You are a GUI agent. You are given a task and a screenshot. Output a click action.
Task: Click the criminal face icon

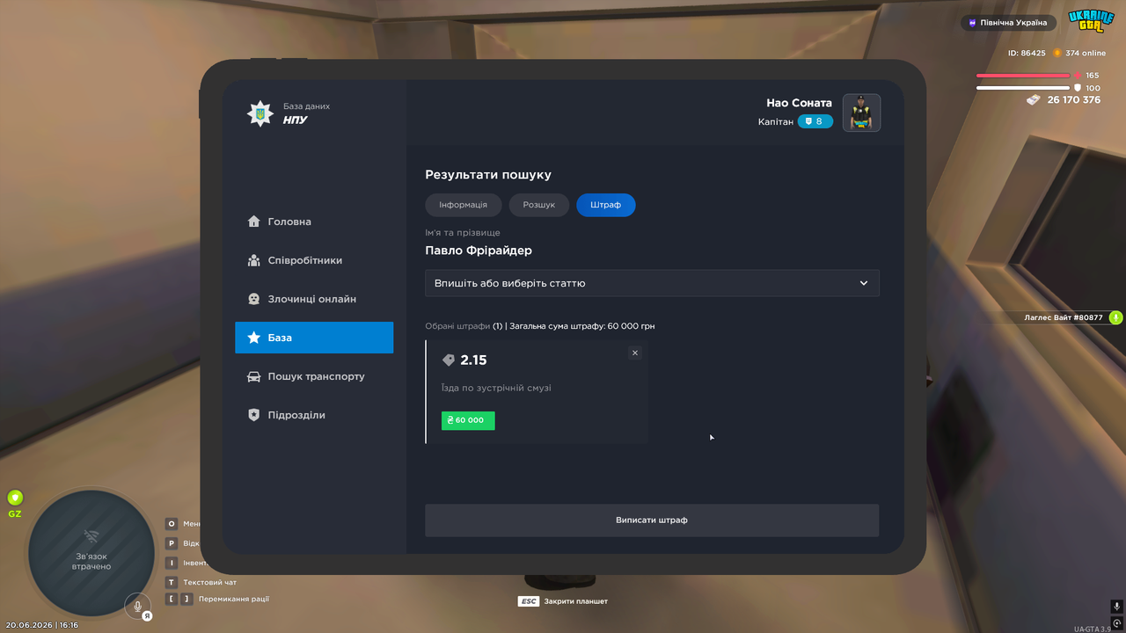point(253,299)
